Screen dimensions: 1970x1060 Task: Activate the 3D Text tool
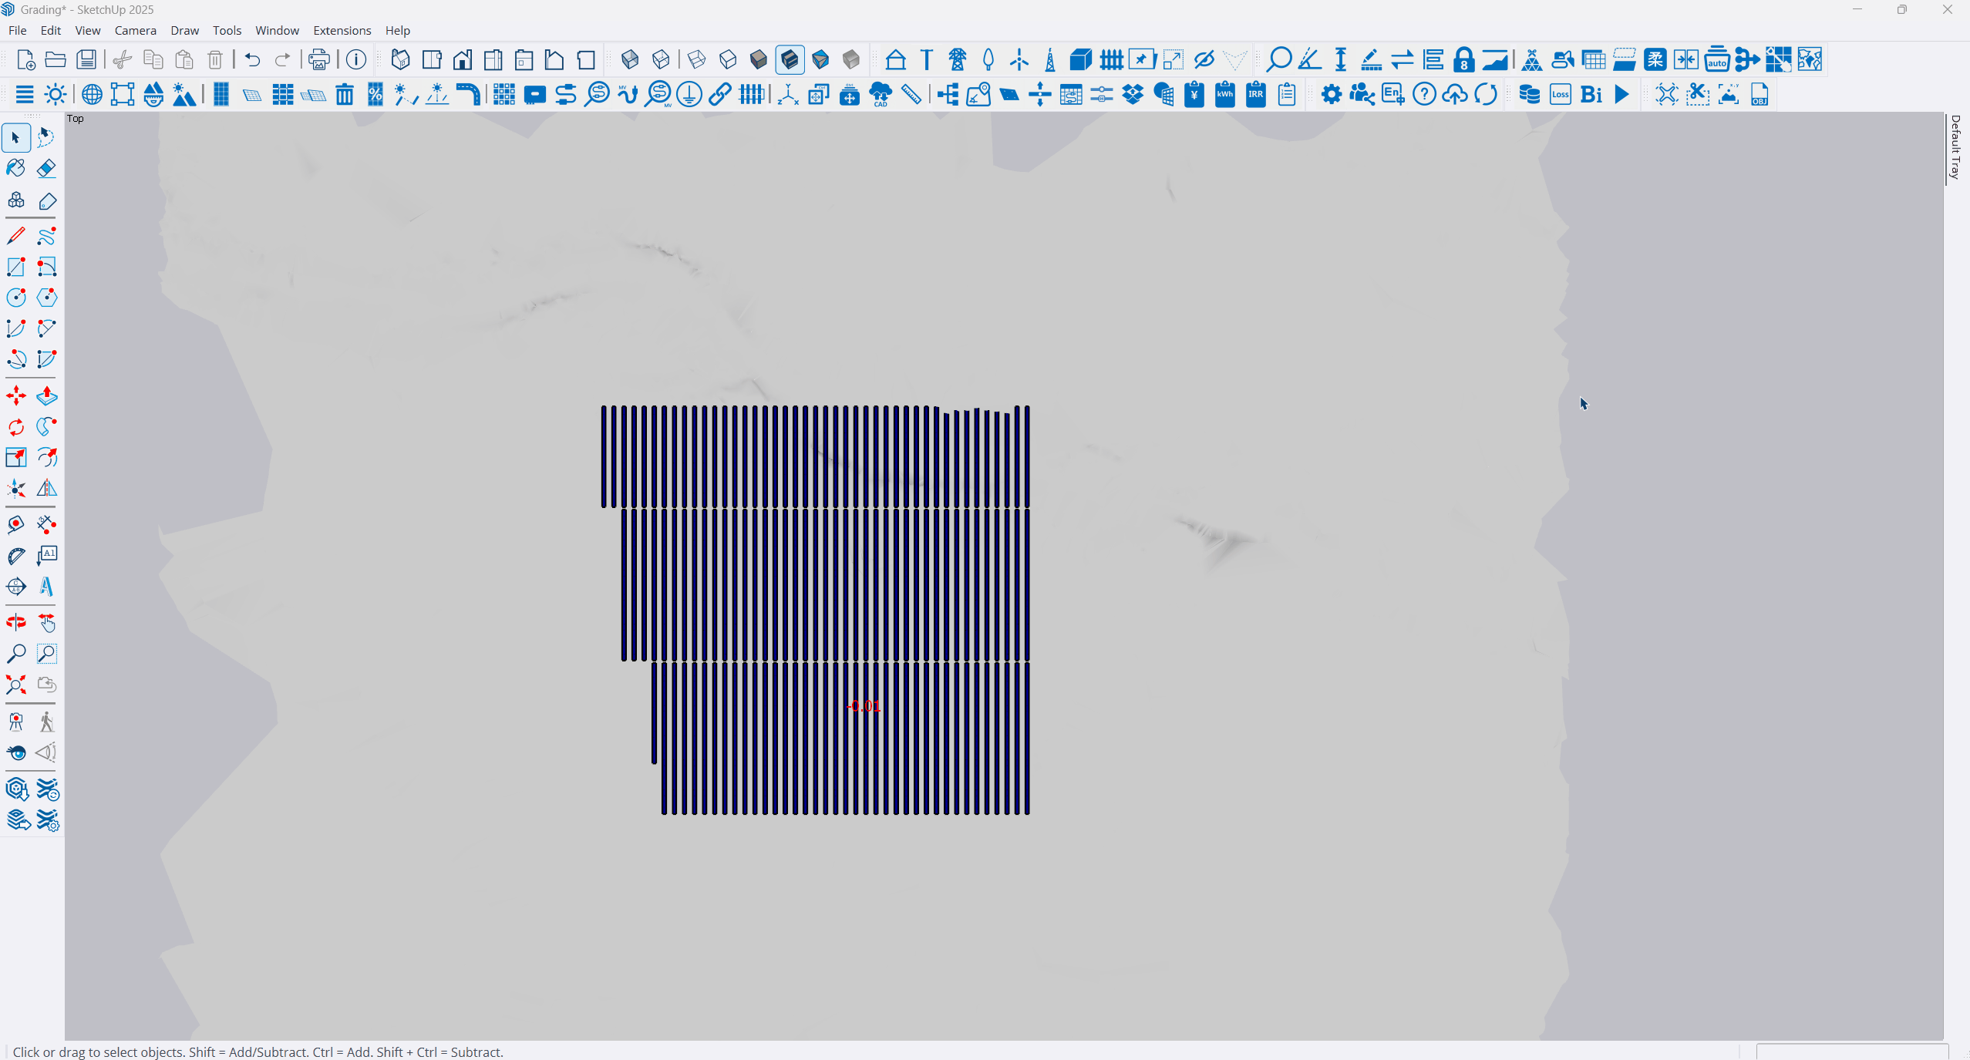point(46,587)
